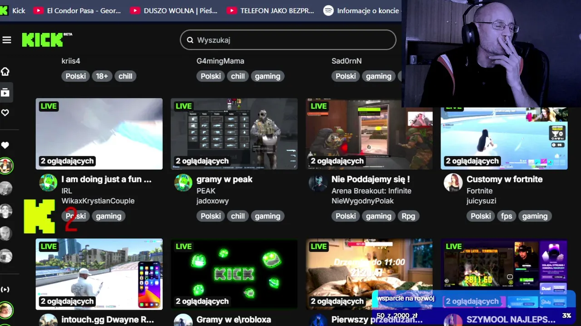The height and width of the screenshot is (326, 581).
Task: Open WikaxKrystianCouple channel avatar
Action: tap(48, 183)
